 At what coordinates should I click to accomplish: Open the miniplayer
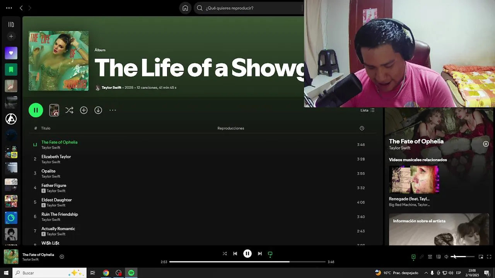tap(481, 257)
